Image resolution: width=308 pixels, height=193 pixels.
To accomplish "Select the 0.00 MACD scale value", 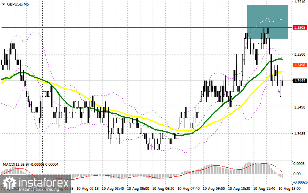I will coord(297,174).
